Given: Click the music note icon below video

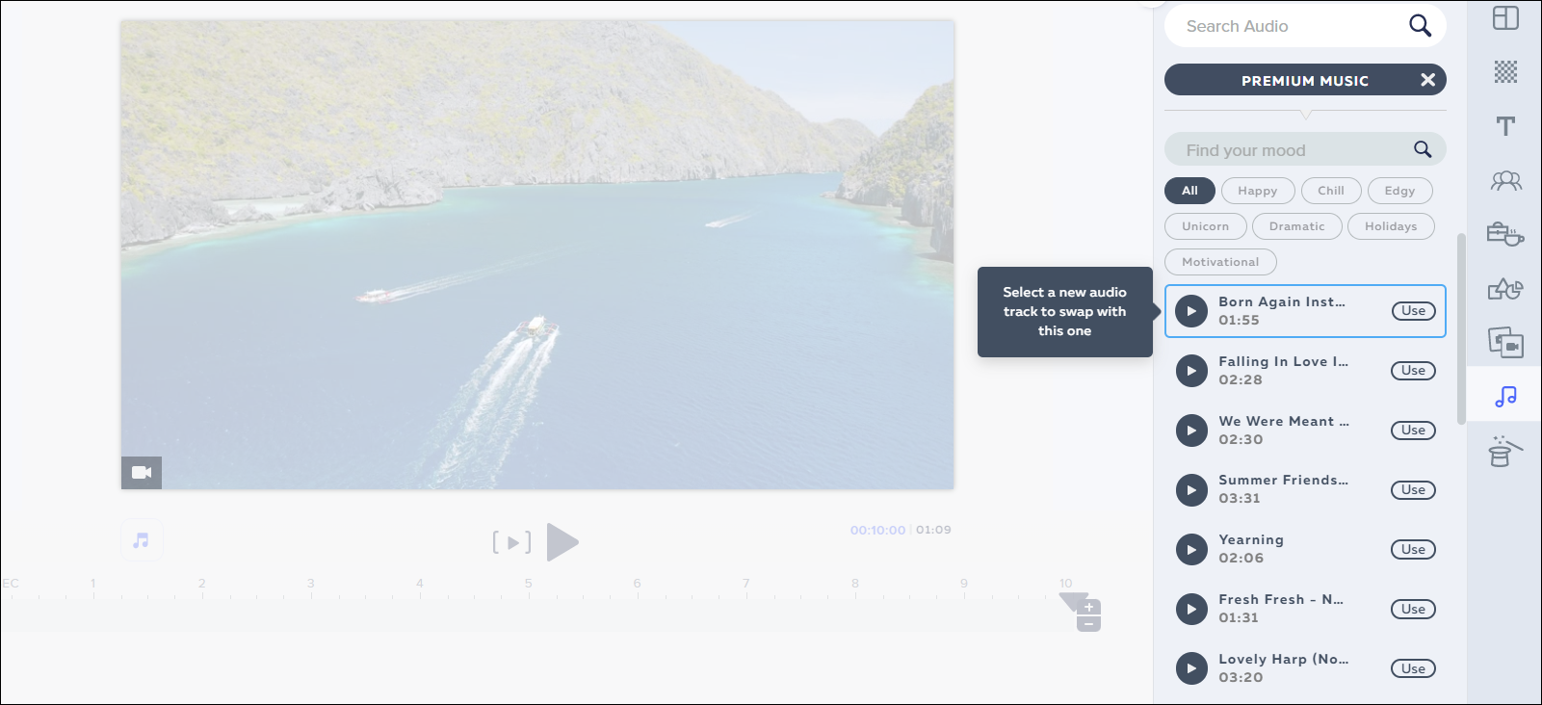Looking at the screenshot, I should tap(142, 540).
